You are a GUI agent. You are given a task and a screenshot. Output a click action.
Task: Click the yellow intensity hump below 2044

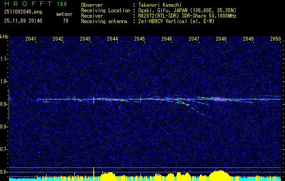pos(108,176)
